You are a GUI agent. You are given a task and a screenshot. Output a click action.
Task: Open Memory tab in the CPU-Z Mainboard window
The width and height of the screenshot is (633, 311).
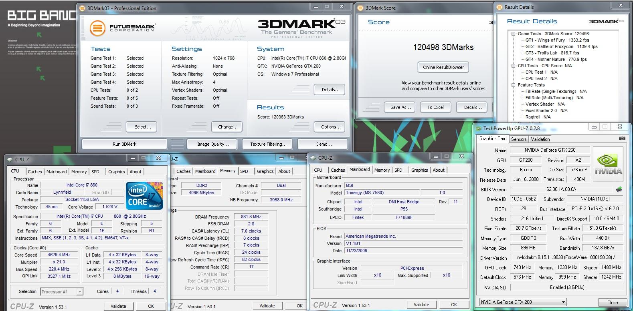382,170
